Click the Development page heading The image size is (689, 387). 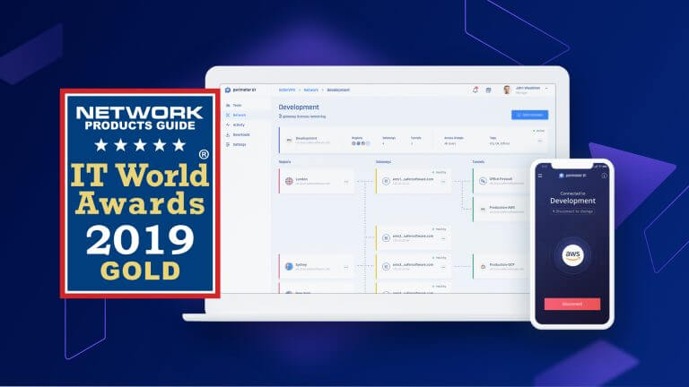(299, 107)
